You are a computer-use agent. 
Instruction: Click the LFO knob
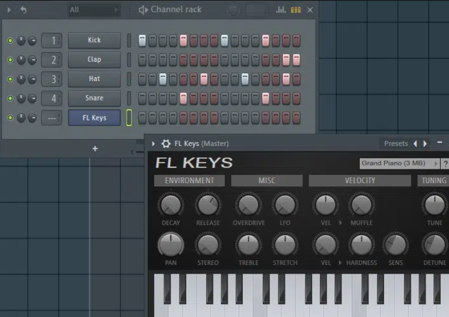(285, 205)
